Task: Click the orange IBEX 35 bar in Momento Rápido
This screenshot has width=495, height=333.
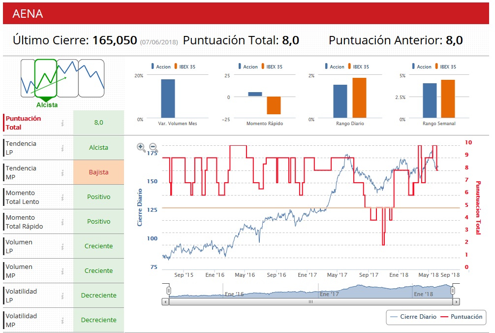Action: click(274, 105)
